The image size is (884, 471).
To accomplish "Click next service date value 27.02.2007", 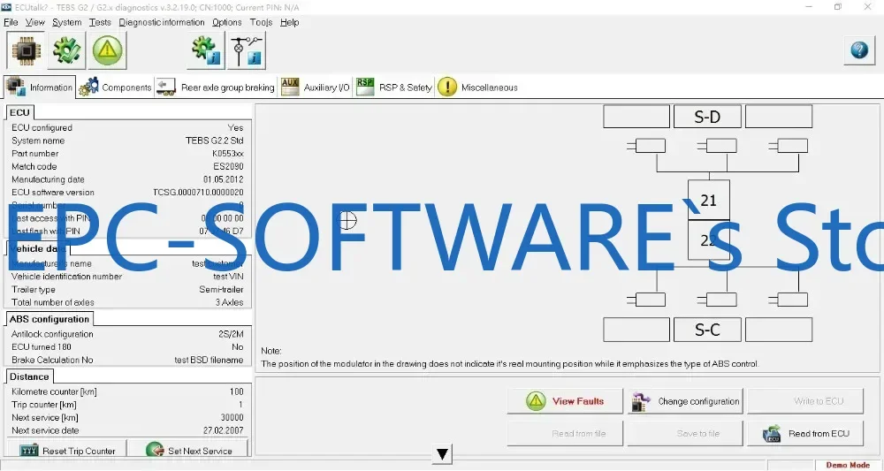I will click(x=224, y=430).
